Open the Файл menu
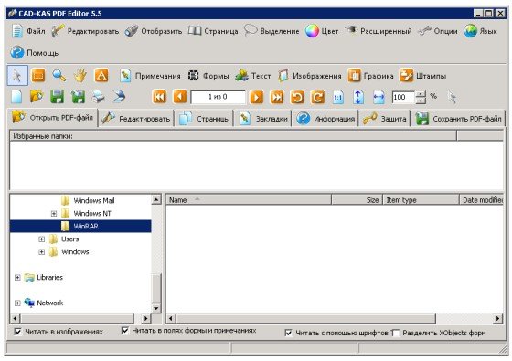This screenshot has height=361, width=512. coord(28,31)
